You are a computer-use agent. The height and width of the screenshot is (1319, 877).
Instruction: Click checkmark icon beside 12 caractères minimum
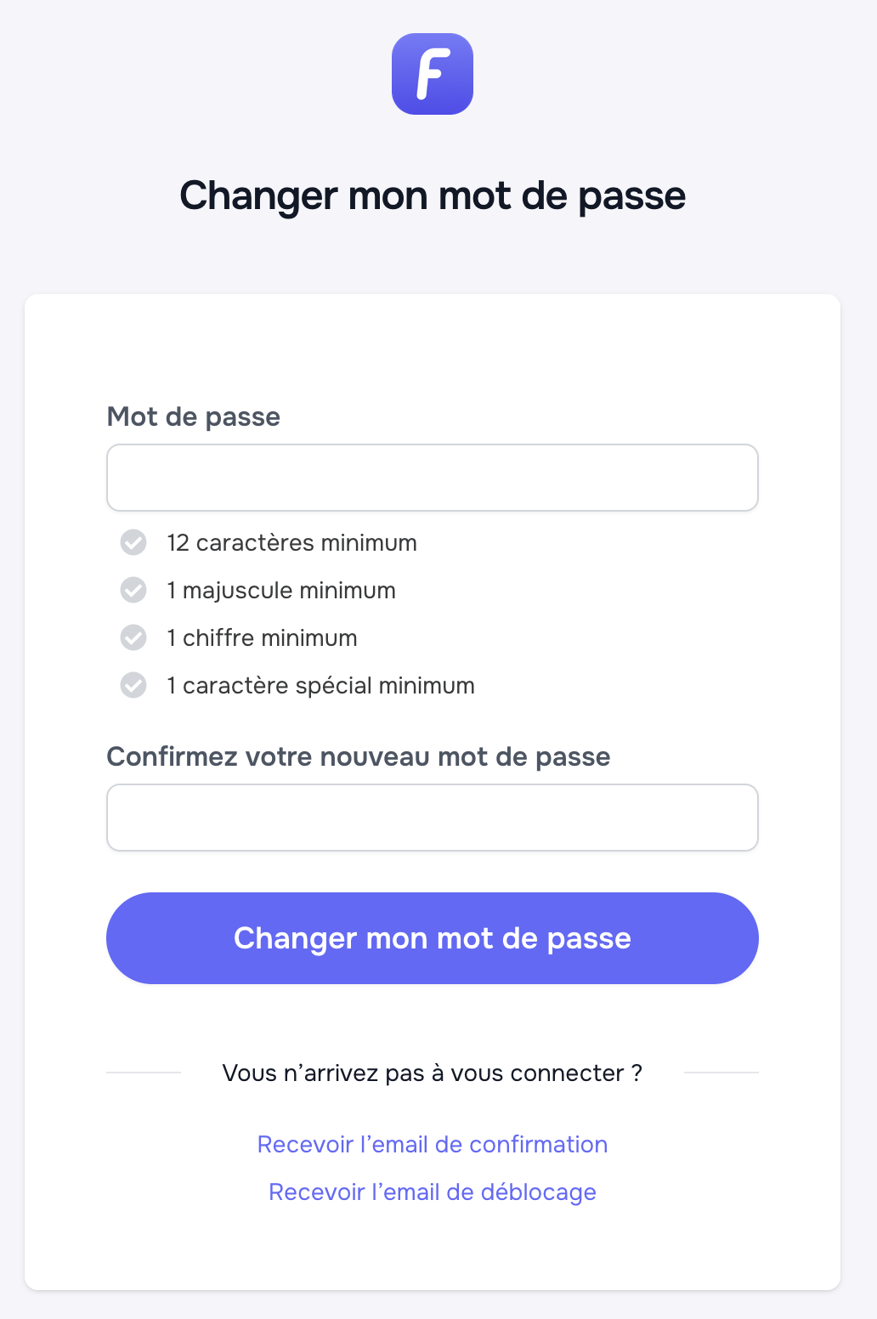coord(133,542)
